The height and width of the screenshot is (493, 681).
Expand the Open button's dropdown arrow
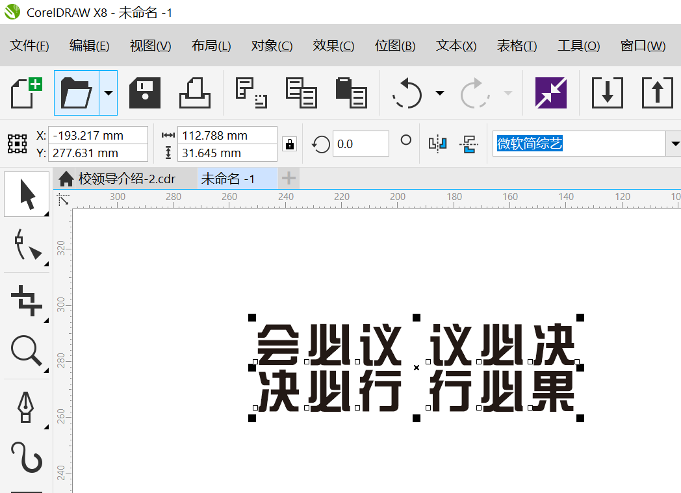[109, 92]
